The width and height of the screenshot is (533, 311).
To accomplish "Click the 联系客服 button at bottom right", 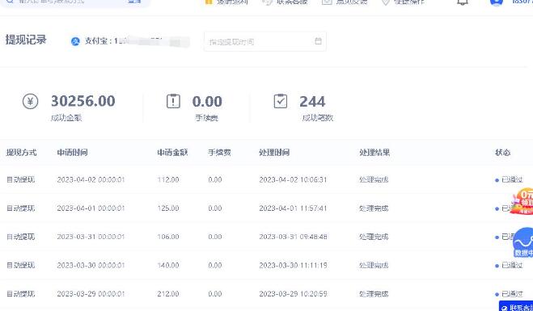I will pyautogui.click(x=516, y=306).
